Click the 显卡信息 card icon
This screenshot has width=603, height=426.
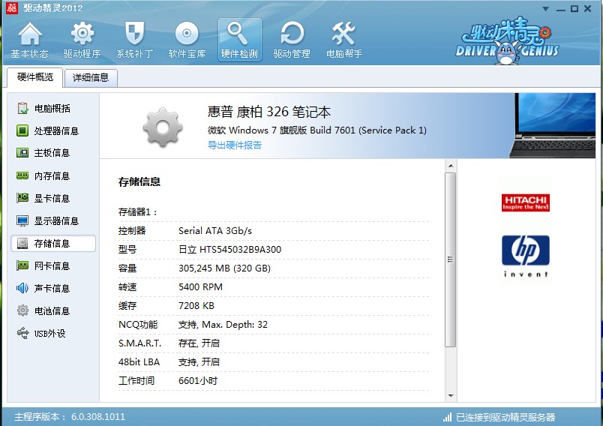pyautogui.click(x=22, y=198)
